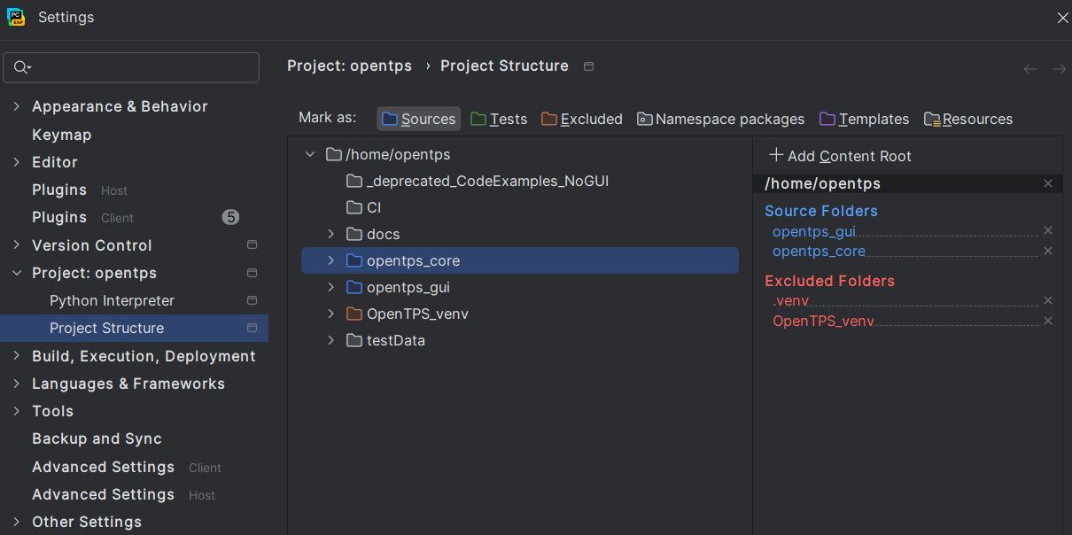Expand the docs folder
This screenshot has width=1072, height=535.
[331, 234]
